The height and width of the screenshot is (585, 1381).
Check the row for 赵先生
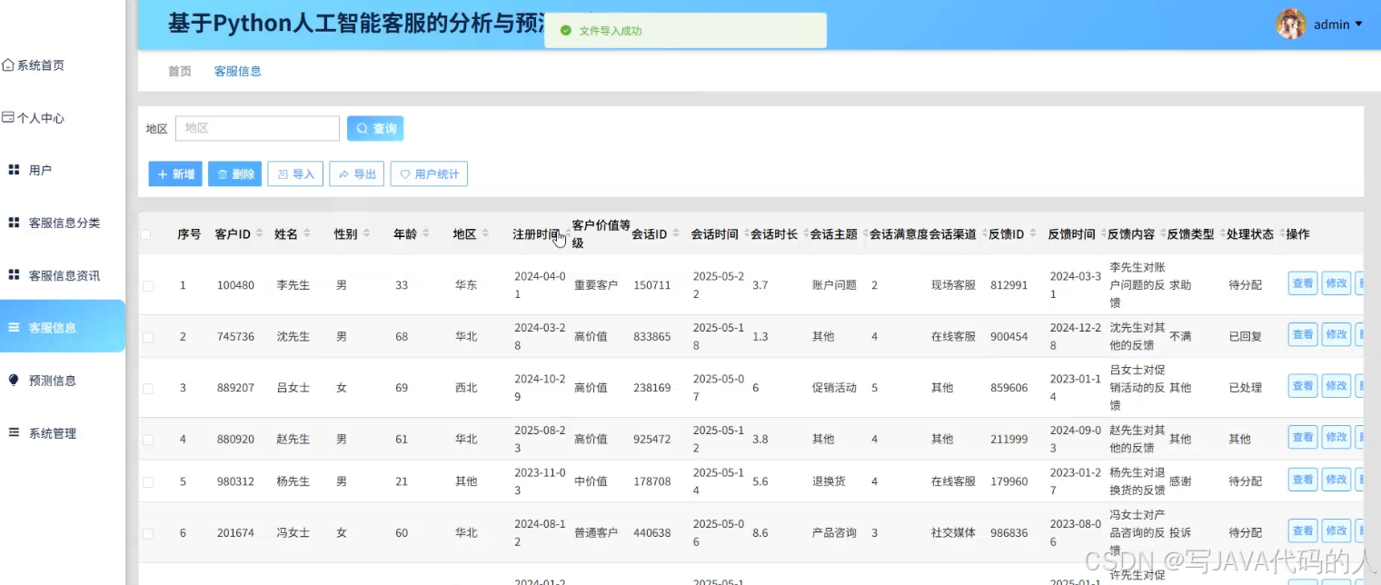(x=148, y=440)
